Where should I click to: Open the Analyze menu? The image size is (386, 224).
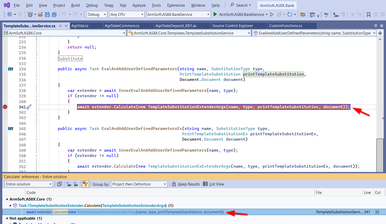[139, 5]
